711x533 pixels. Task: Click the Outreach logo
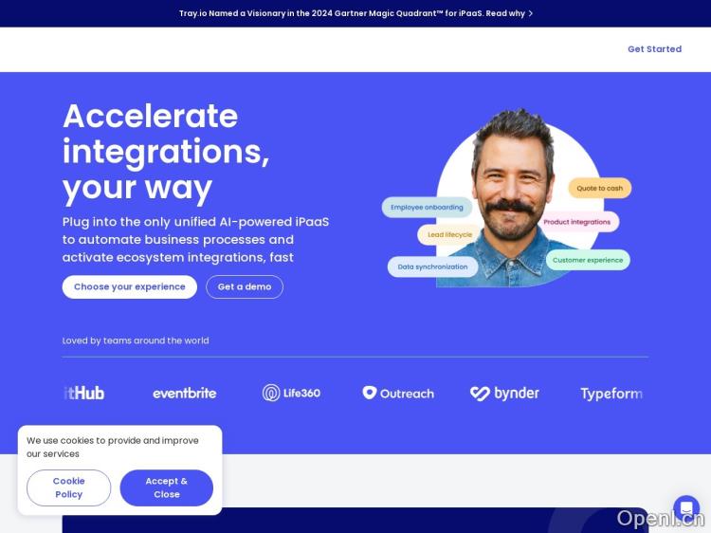click(x=398, y=393)
